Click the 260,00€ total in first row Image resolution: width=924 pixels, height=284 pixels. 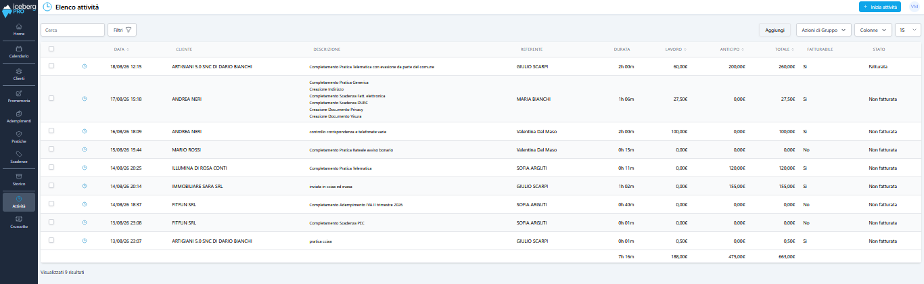pos(787,66)
